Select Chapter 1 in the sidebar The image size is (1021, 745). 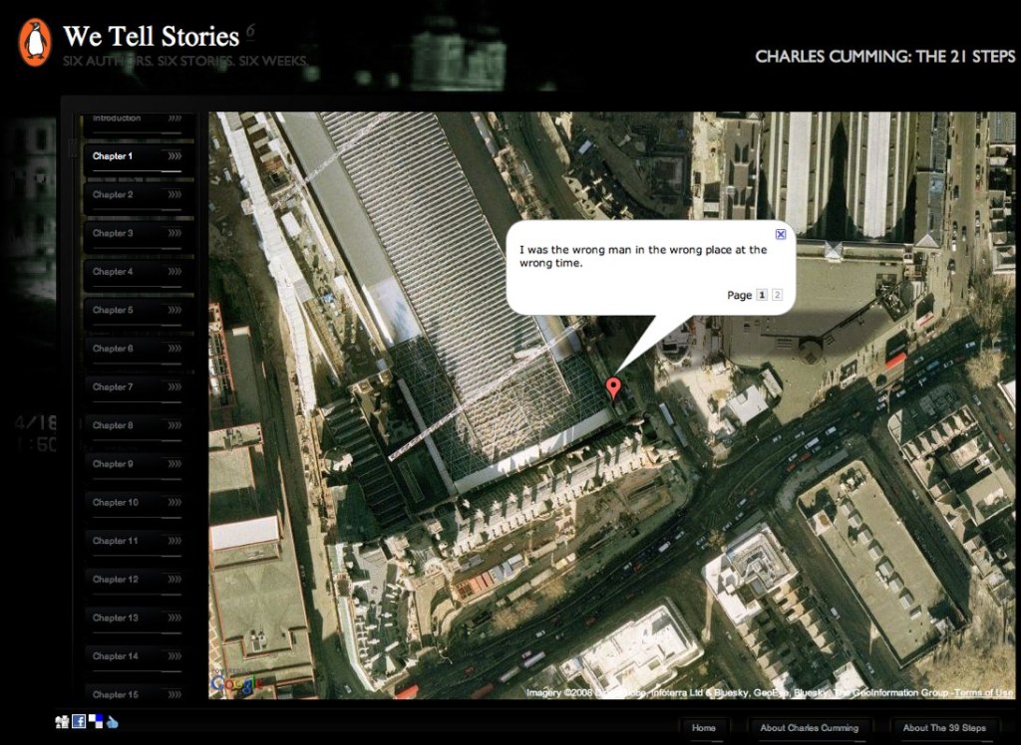pyautogui.click(x=138, y=158)
